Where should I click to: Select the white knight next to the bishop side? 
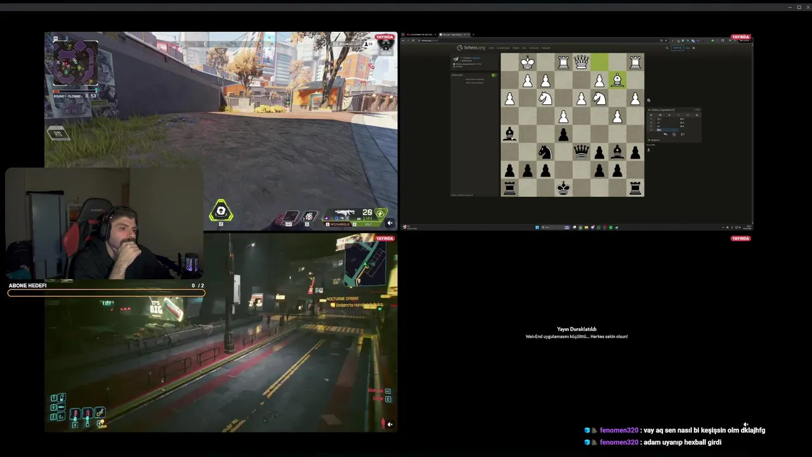point(599,98)
